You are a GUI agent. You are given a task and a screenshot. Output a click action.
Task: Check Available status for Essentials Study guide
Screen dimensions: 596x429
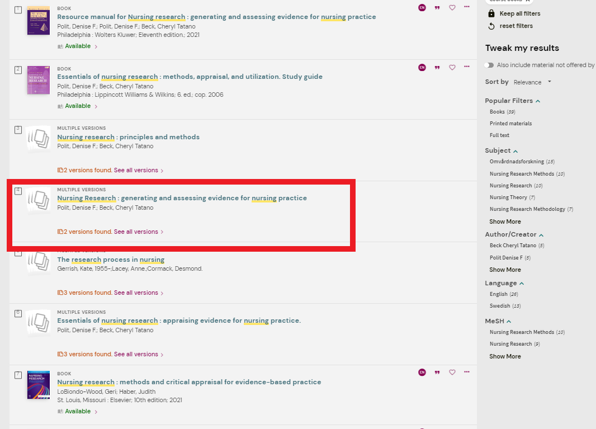click(x=78, y=106)
